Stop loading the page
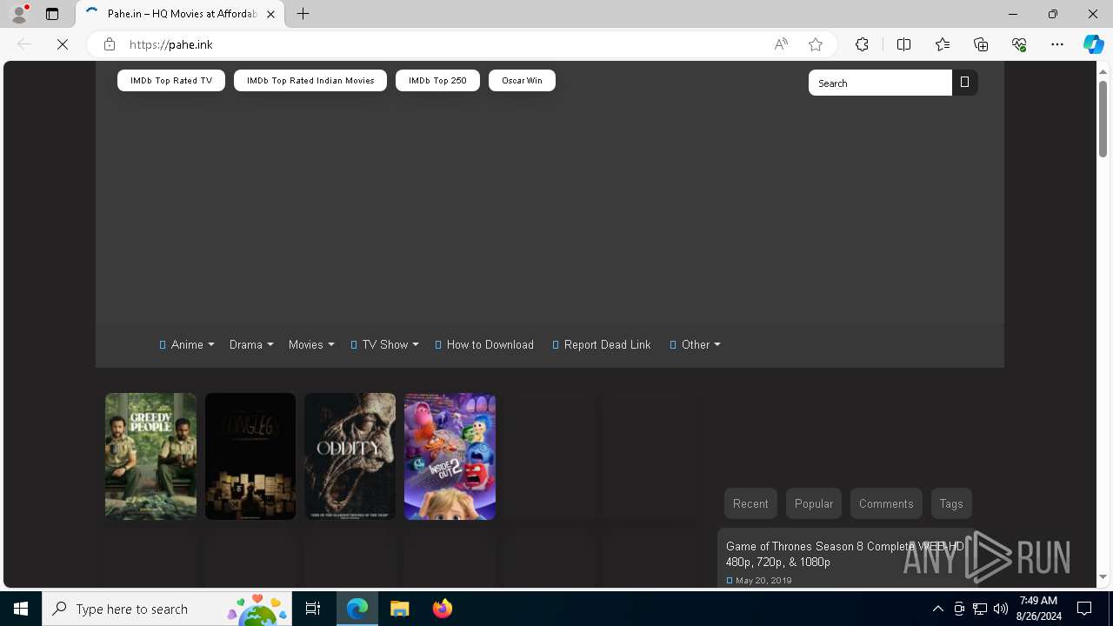 [63, 44]
